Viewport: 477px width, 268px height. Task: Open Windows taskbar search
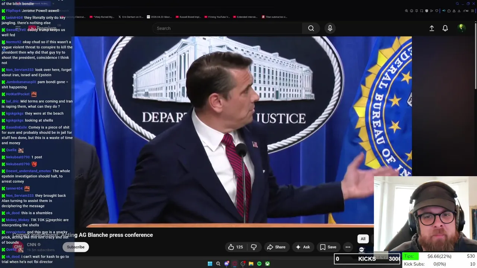[218, 264]
